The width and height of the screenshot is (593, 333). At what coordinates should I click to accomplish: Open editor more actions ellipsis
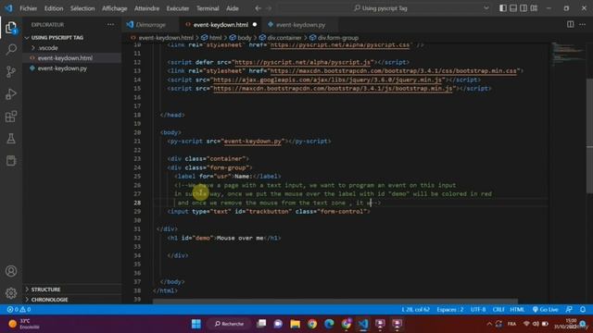pyautogui.click(x=583, y=25)
